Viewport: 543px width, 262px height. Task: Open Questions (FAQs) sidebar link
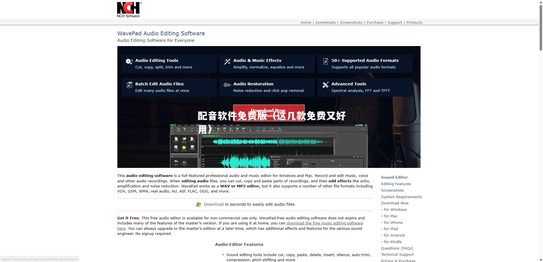click(397, 248)
